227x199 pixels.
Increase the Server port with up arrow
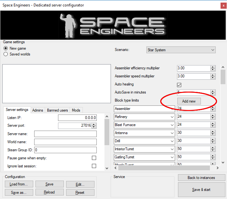[94, 124]
